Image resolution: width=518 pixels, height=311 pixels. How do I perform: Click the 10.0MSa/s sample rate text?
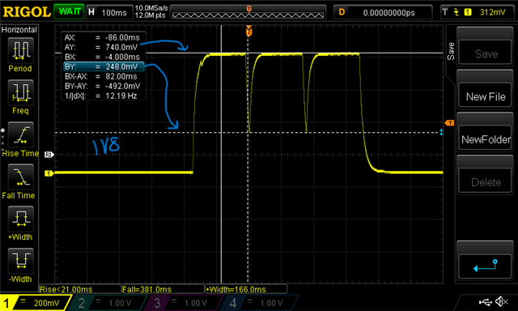[x=151, y=8]
